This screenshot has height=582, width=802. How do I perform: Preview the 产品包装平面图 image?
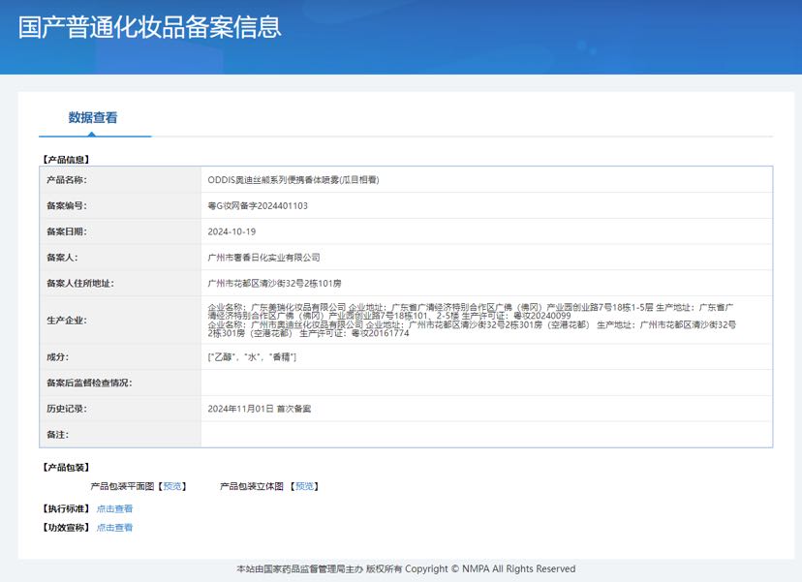(x=172, y=486)
